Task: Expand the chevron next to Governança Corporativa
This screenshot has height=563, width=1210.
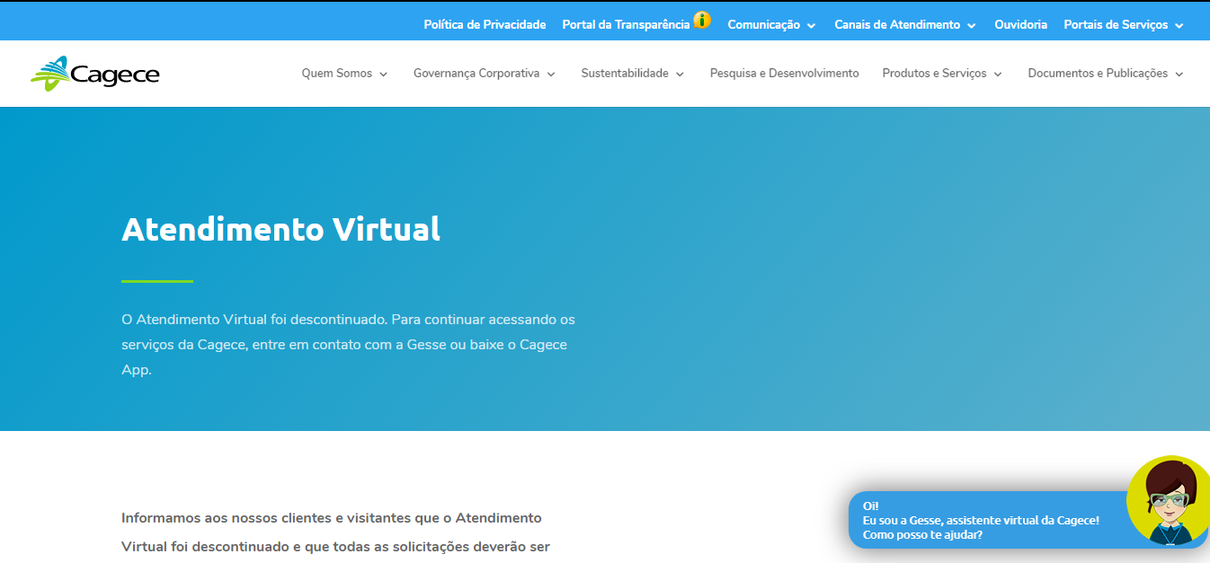Action: [551, 75]
